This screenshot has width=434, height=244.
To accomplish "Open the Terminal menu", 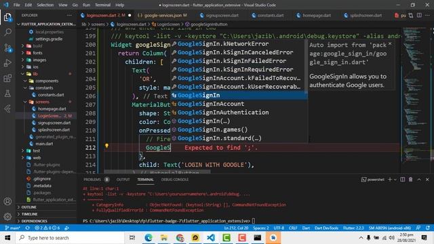I will [x=102, y=5].
